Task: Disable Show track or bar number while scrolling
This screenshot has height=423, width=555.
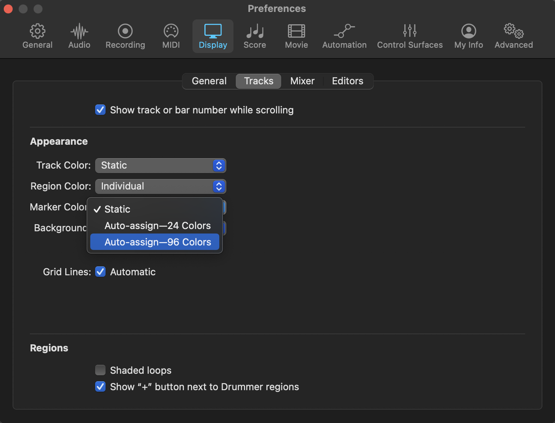Action: point(100,110)
